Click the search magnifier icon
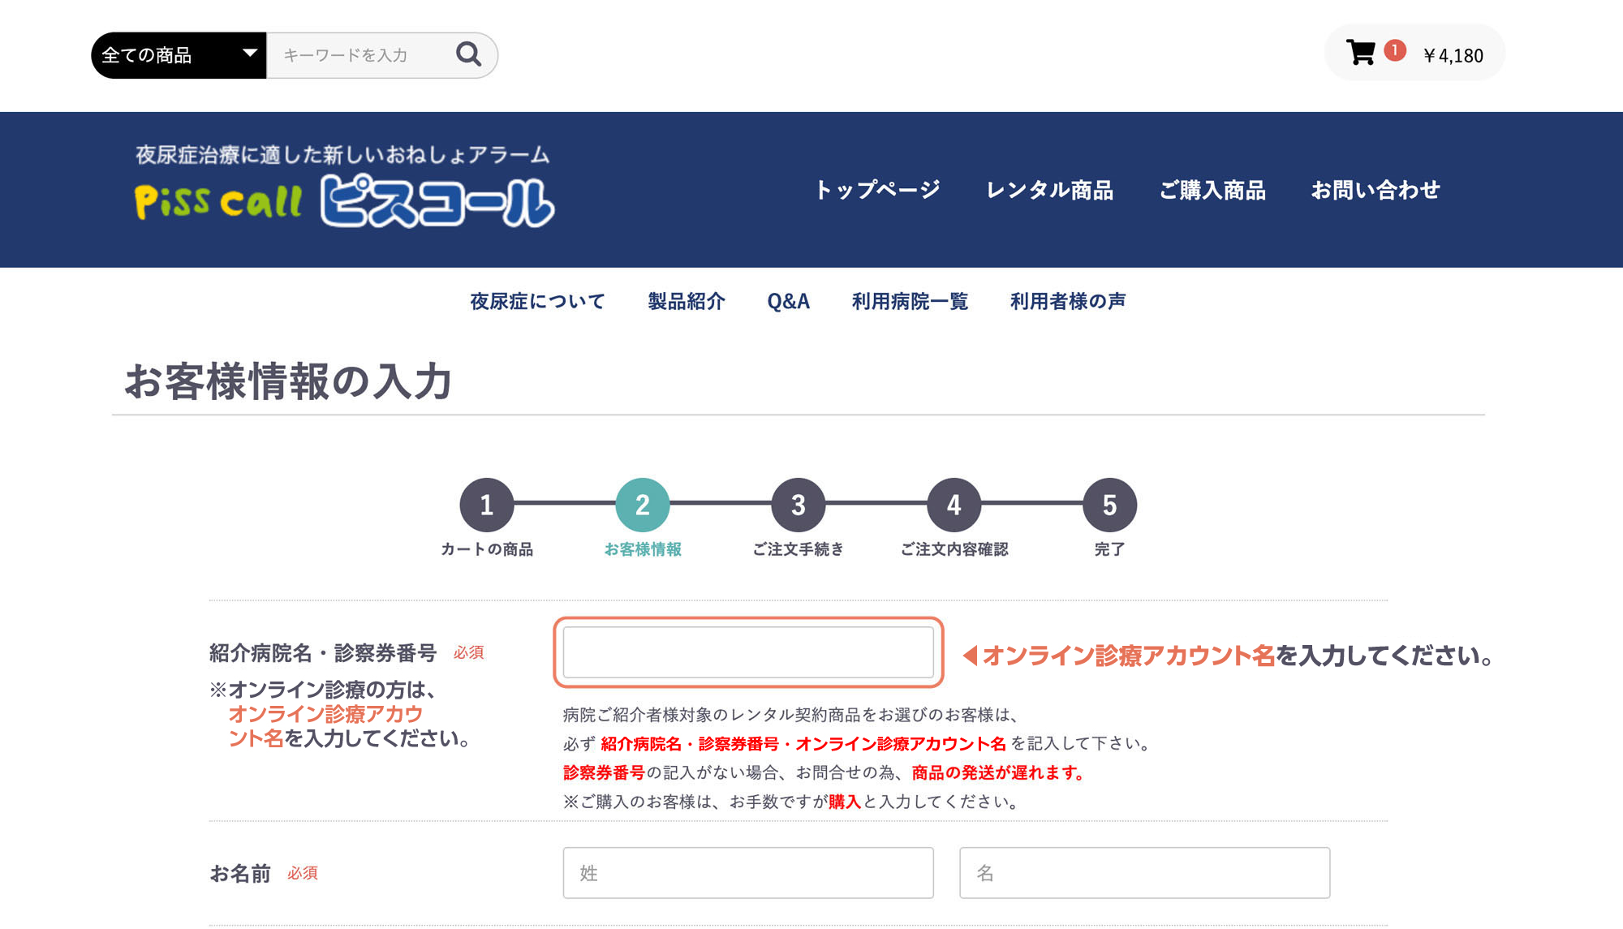 tap(468, 54)
